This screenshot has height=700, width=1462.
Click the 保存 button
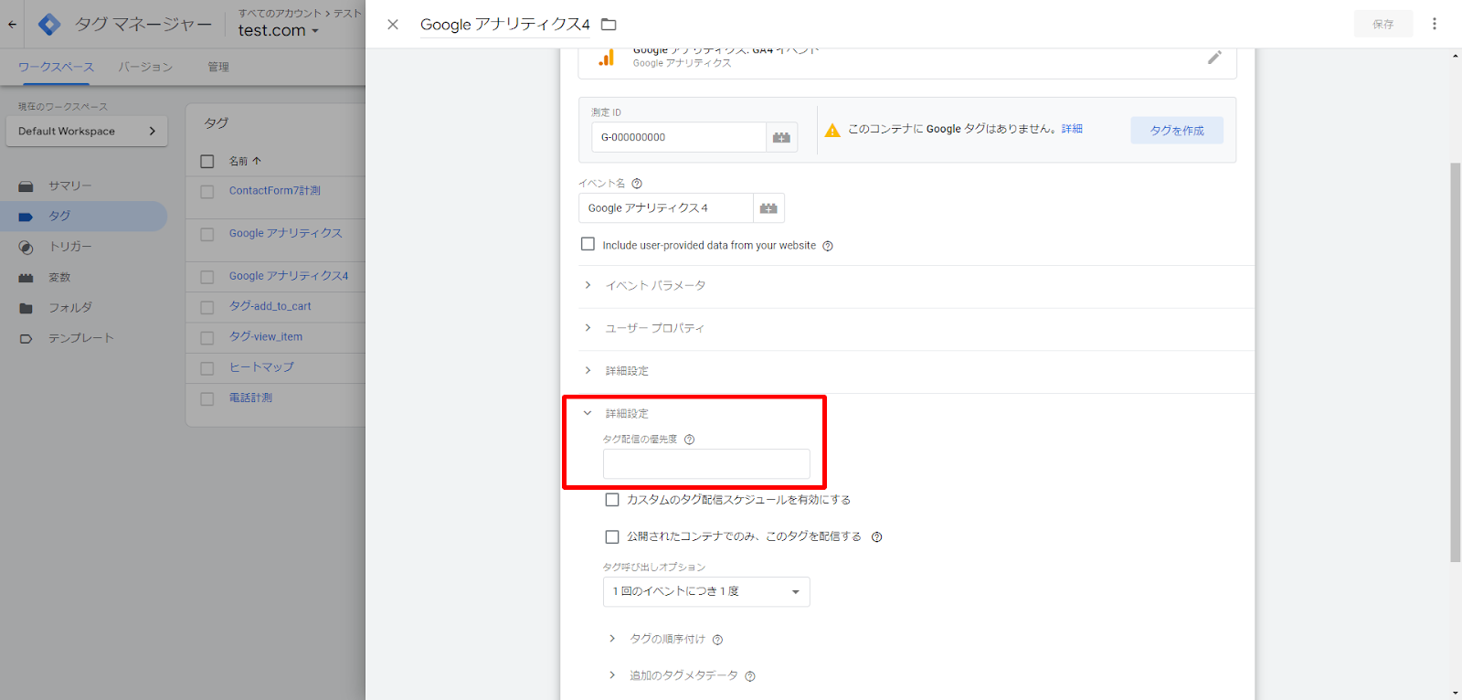tap(1383, 25)
